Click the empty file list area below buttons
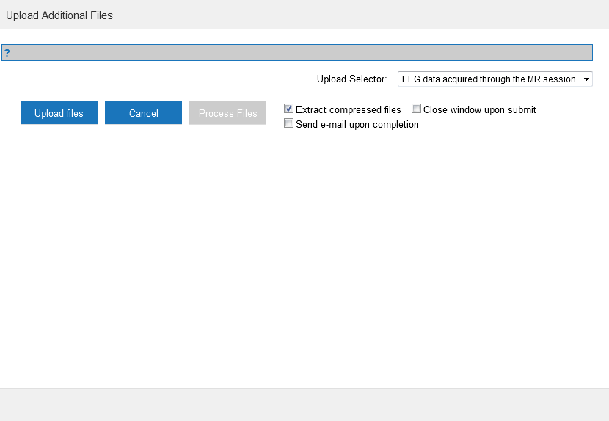This screenshot has width=609, height=421. pyautogui.click(x=293, y=257)
